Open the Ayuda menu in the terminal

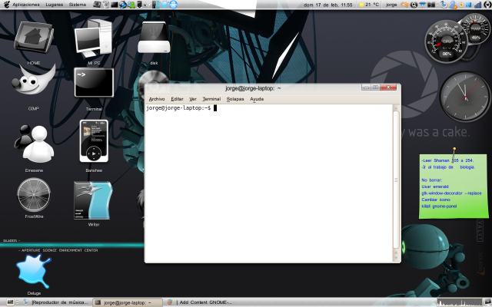click(x=257, y=99)
